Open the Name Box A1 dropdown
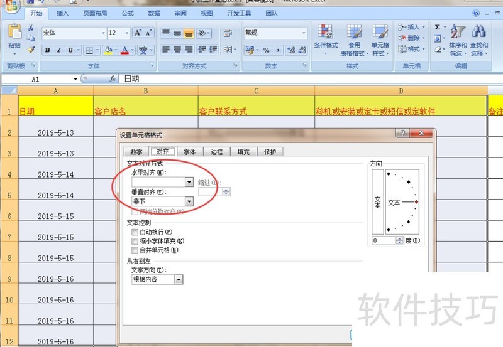 click(75, 79)
